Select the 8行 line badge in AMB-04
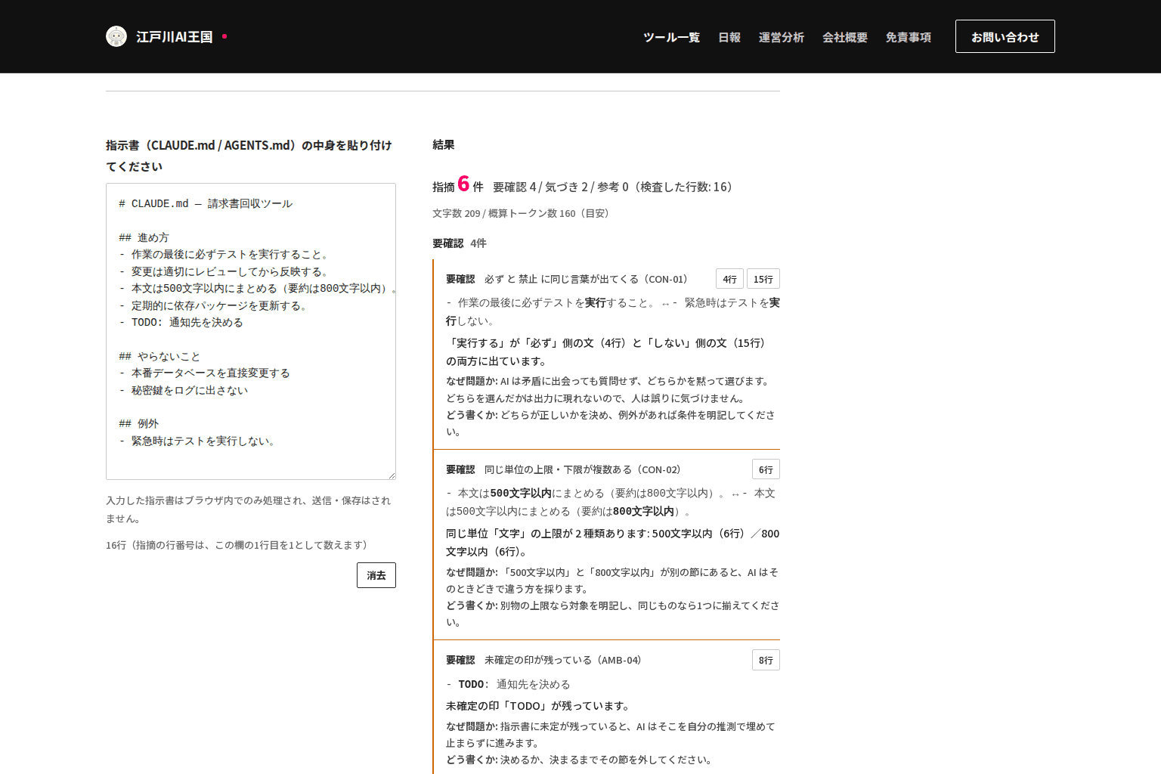1161x774 pixels. point(766,660)
